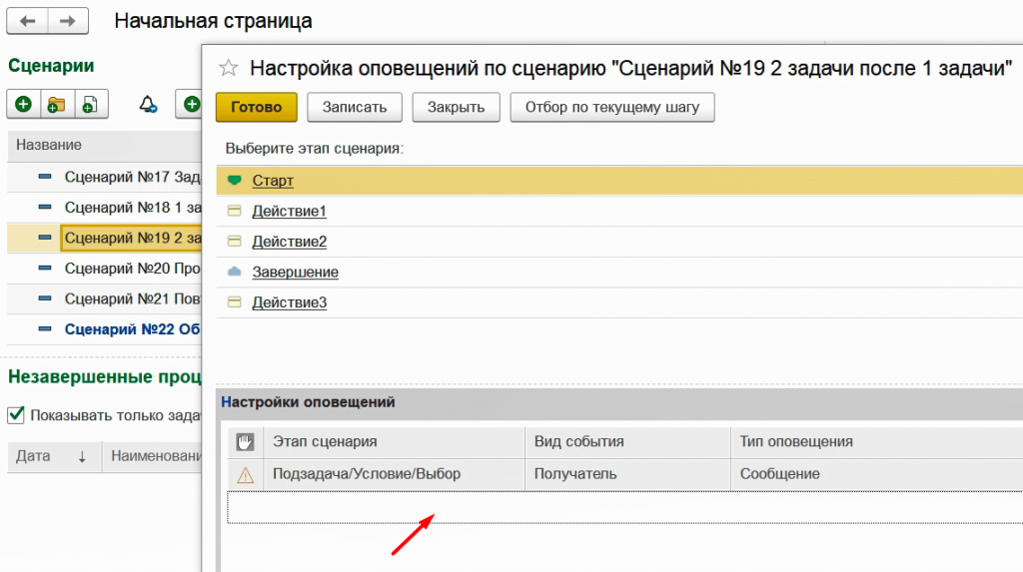The width and height of the screenshot is (1023, 572).
Task: Uncheck 'Показывать только зада...' checkbox
Action: (16, 415)
